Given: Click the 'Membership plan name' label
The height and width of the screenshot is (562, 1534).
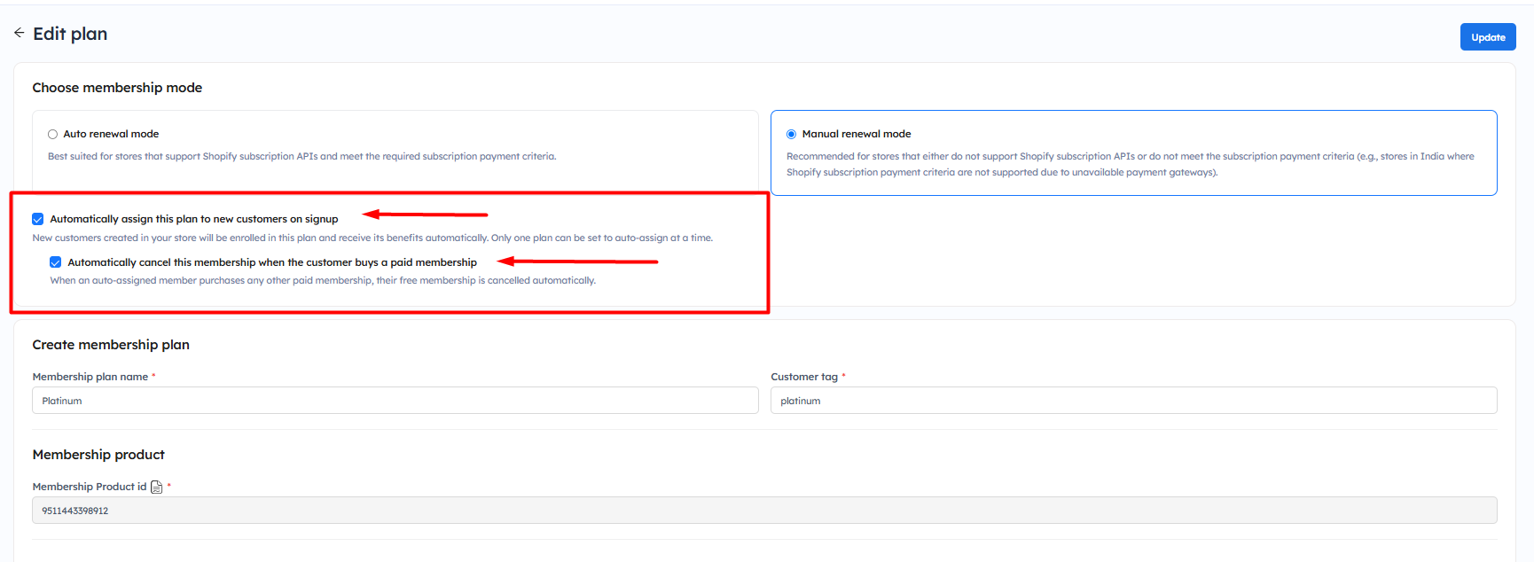Looking at the screenshot, I should click(x=90, y=377).
